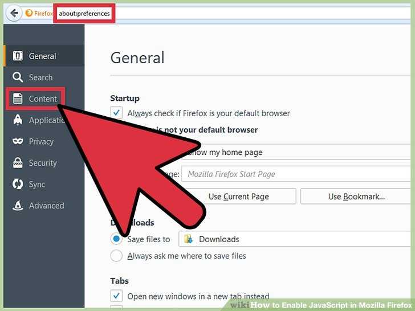Click the Privacy mask icon

coord(18,141)
